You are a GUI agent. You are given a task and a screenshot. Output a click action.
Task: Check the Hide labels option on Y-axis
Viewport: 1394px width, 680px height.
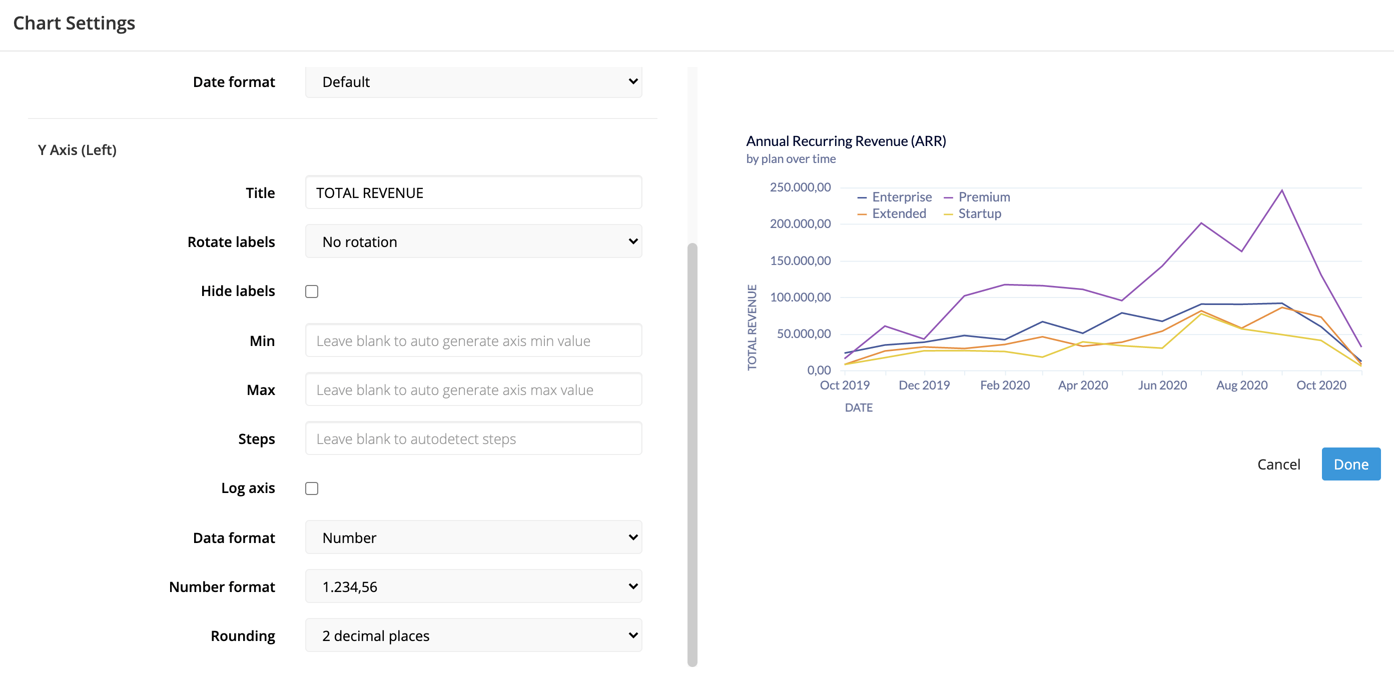[x=311, y=290]
